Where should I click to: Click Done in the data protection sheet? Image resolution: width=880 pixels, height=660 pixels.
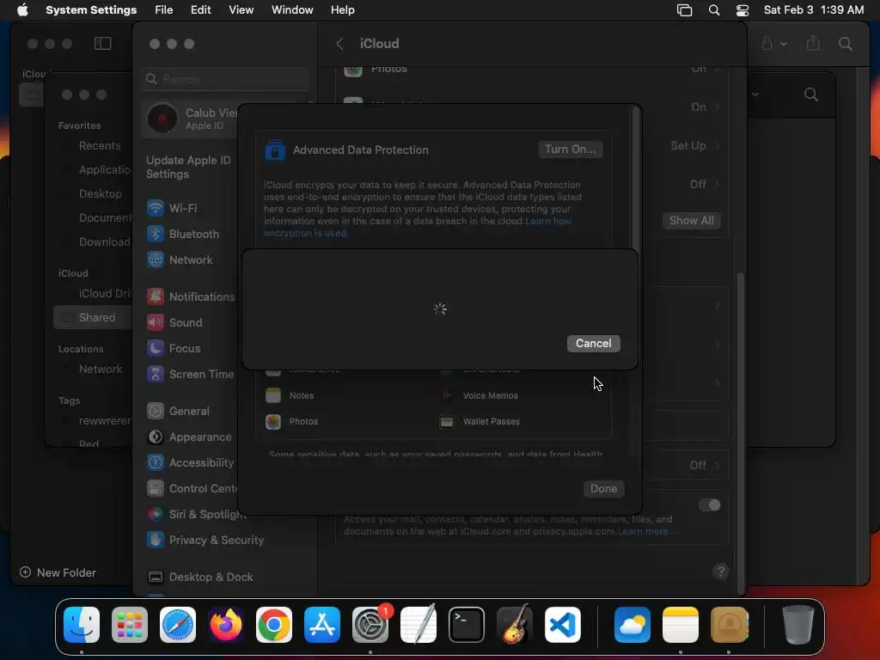click(x=603, y=489)
